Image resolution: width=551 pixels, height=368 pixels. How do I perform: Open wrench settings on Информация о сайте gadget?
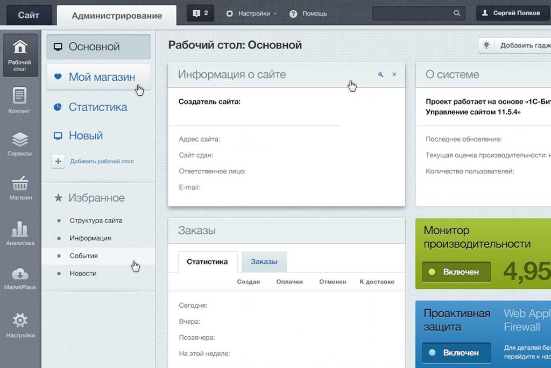pyautogui.click(x=380, y=74)
